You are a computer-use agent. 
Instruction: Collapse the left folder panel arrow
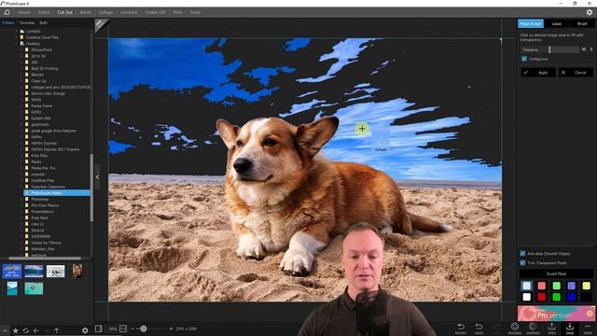point(97,176)
